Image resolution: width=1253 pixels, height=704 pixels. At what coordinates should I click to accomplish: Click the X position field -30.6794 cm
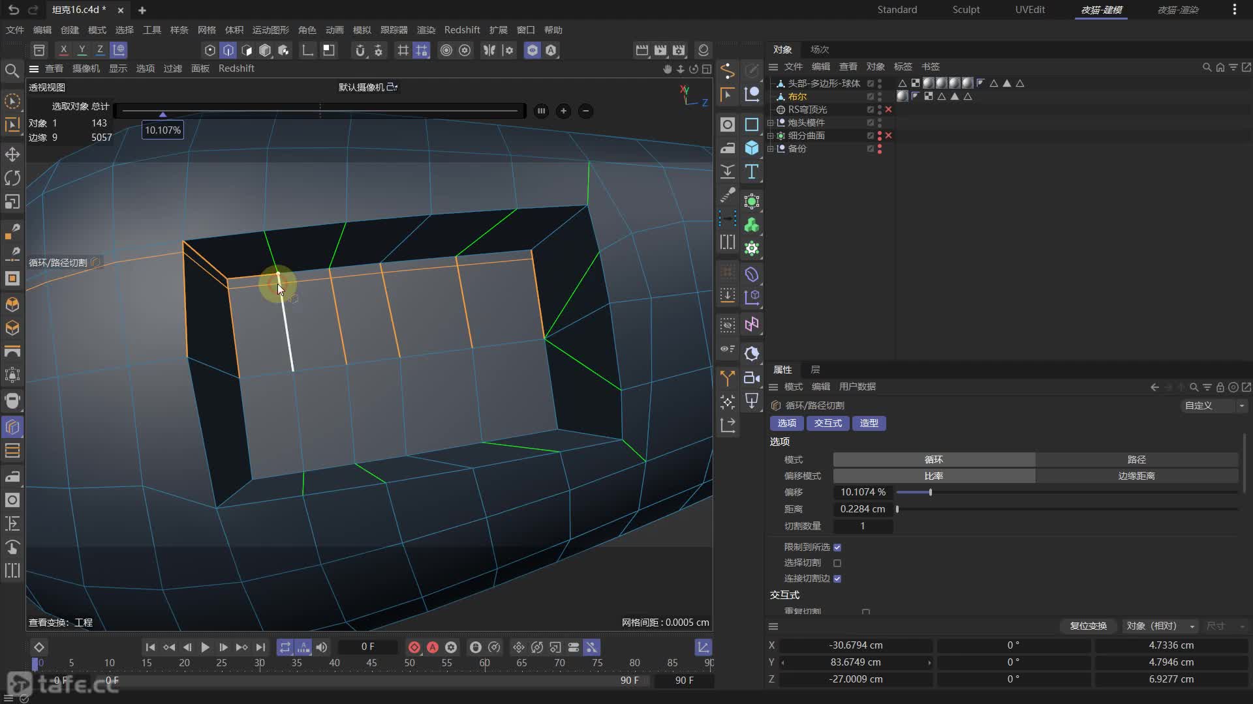856,645
